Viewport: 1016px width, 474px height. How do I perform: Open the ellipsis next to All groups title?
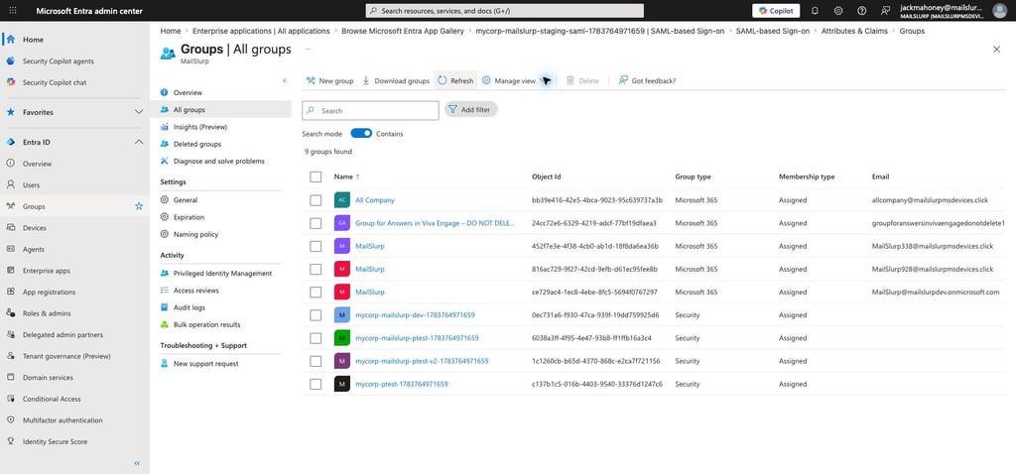tap(308, 49)
